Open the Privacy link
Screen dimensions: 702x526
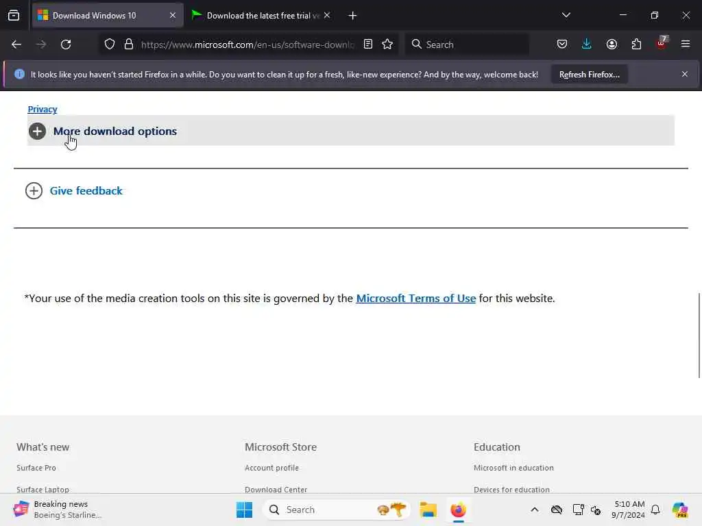pyautogui.click(x=43, y=109)
